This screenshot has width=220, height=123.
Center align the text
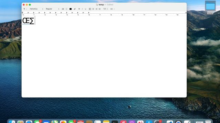(x=93, y=9)
